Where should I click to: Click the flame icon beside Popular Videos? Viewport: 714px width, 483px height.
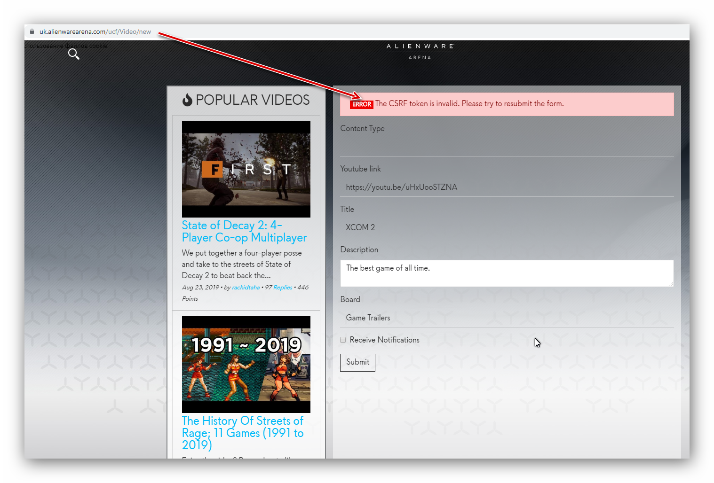tap(187, 100)
